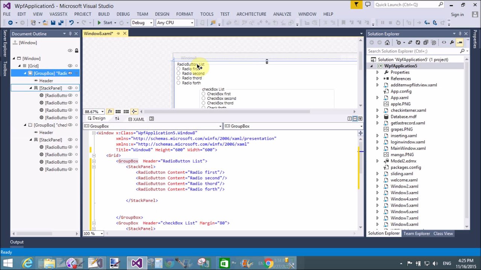This screenshot has height=270, width=481.
Task: Select MainWindow.xaml in Solution Explorer
Action: pos(408,148)
